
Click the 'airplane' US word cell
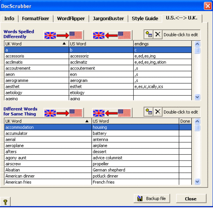135,146
